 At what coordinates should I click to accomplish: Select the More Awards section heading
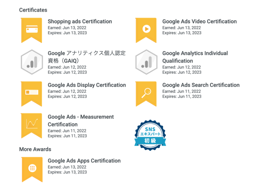(x=35, y=149)
